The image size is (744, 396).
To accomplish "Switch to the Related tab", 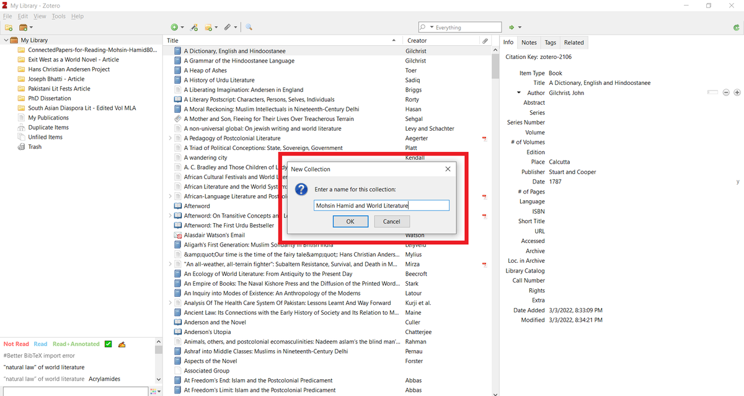I will [573, 43].
